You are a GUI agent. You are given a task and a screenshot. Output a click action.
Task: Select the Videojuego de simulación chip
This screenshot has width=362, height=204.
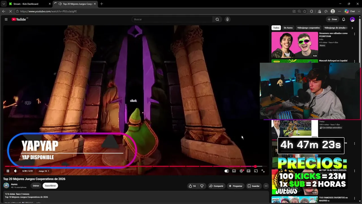[x=336, y=28]
